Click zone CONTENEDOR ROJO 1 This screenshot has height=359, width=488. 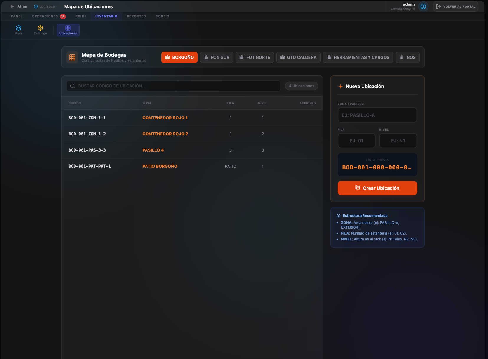coord(165,118)
